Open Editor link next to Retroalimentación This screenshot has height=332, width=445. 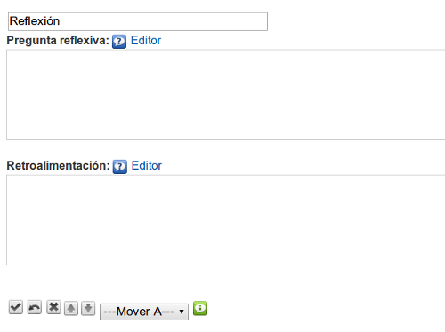pos(147,166)
